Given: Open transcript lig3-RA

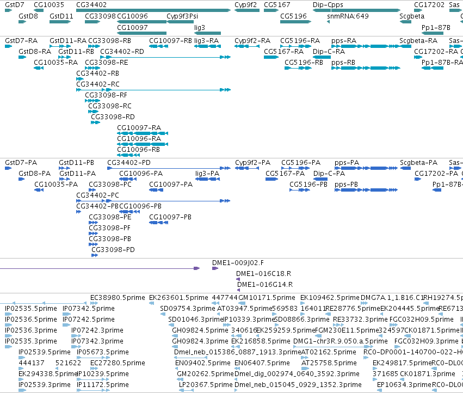Looking at the screenshot, I should [x=206, y=40].
